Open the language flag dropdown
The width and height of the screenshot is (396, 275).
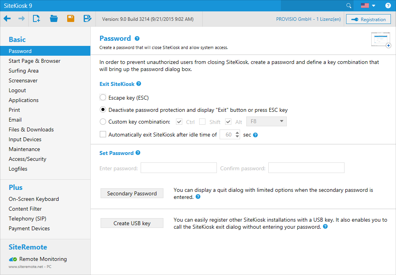point(368,5)
